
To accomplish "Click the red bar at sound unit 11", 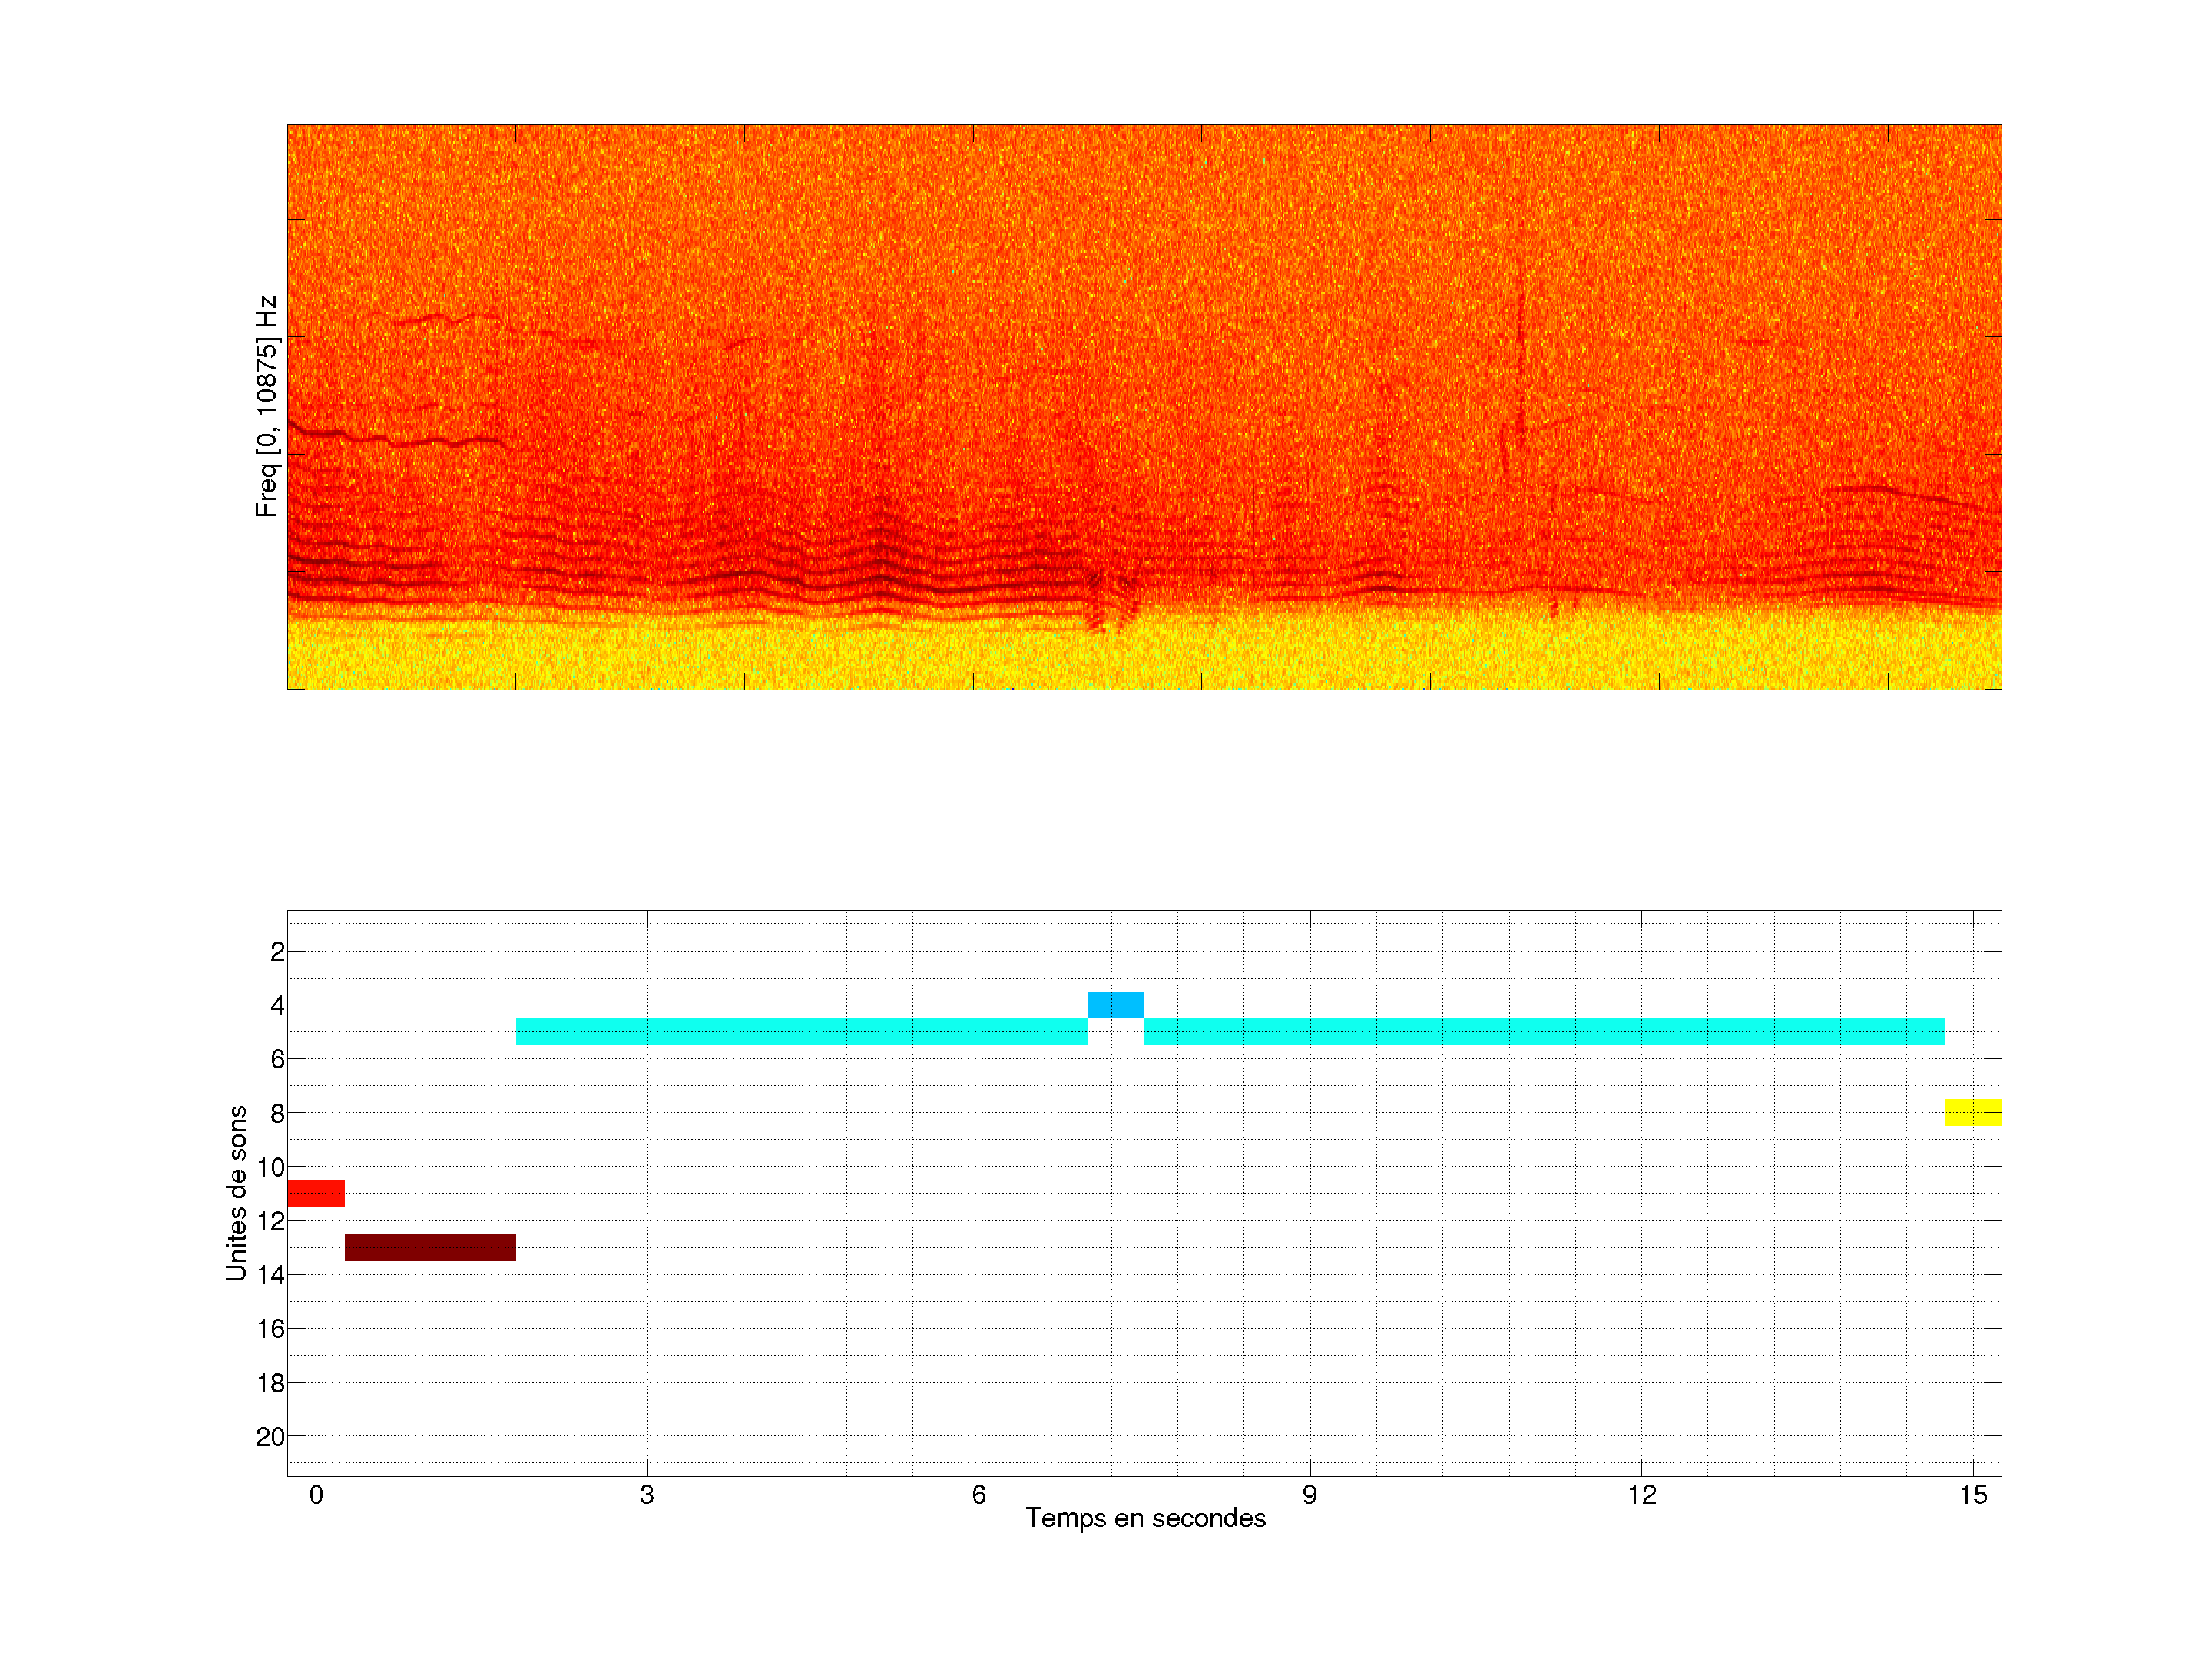I will point(315,1193).
